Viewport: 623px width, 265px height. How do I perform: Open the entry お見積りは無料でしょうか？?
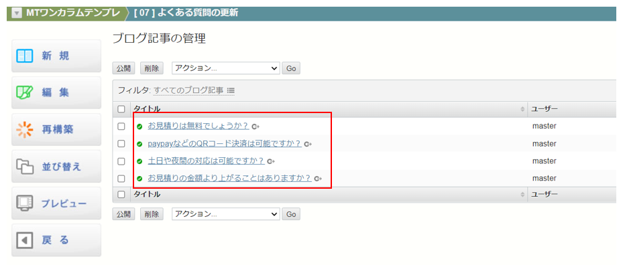pos(199,126)
